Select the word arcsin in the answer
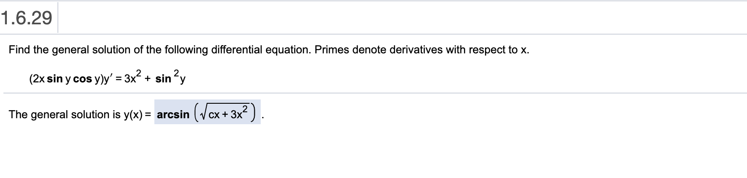The width and height of the screenshot is (747, 178). pyautogui.click(x=173, y=114)
